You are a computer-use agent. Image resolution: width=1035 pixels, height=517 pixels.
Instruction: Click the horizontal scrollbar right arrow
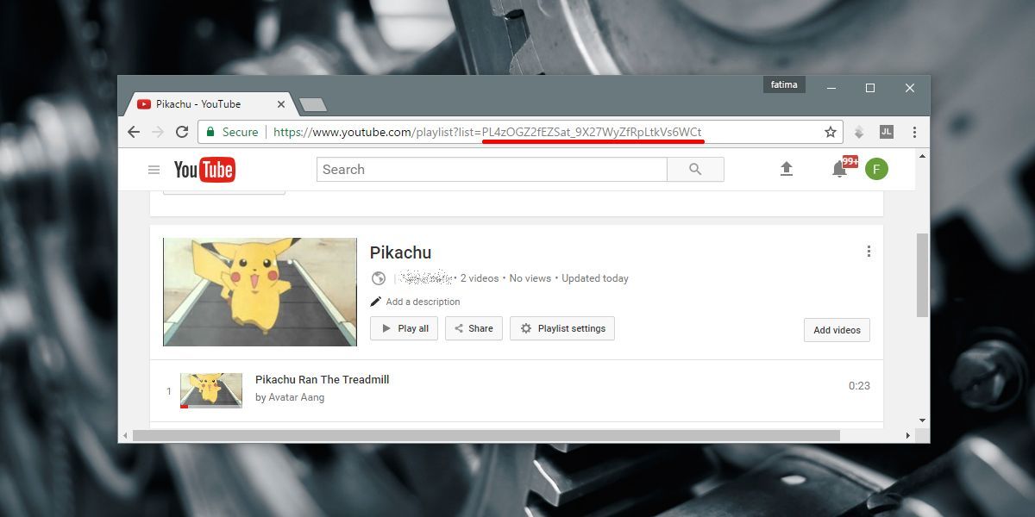pos(908,436)
